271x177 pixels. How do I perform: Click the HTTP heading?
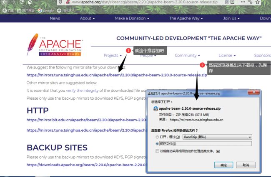(x=38, y=111)
